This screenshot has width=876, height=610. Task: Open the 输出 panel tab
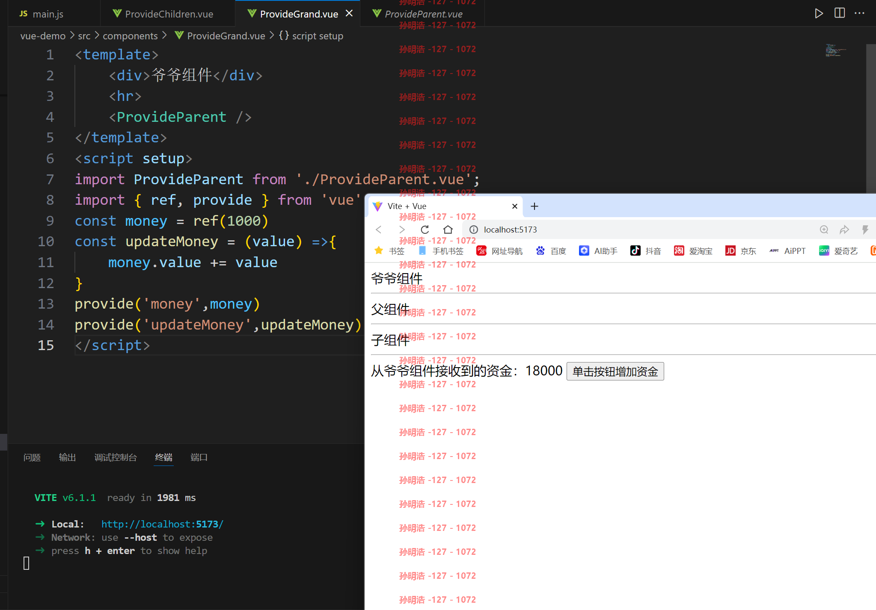(x=67, y=457)
